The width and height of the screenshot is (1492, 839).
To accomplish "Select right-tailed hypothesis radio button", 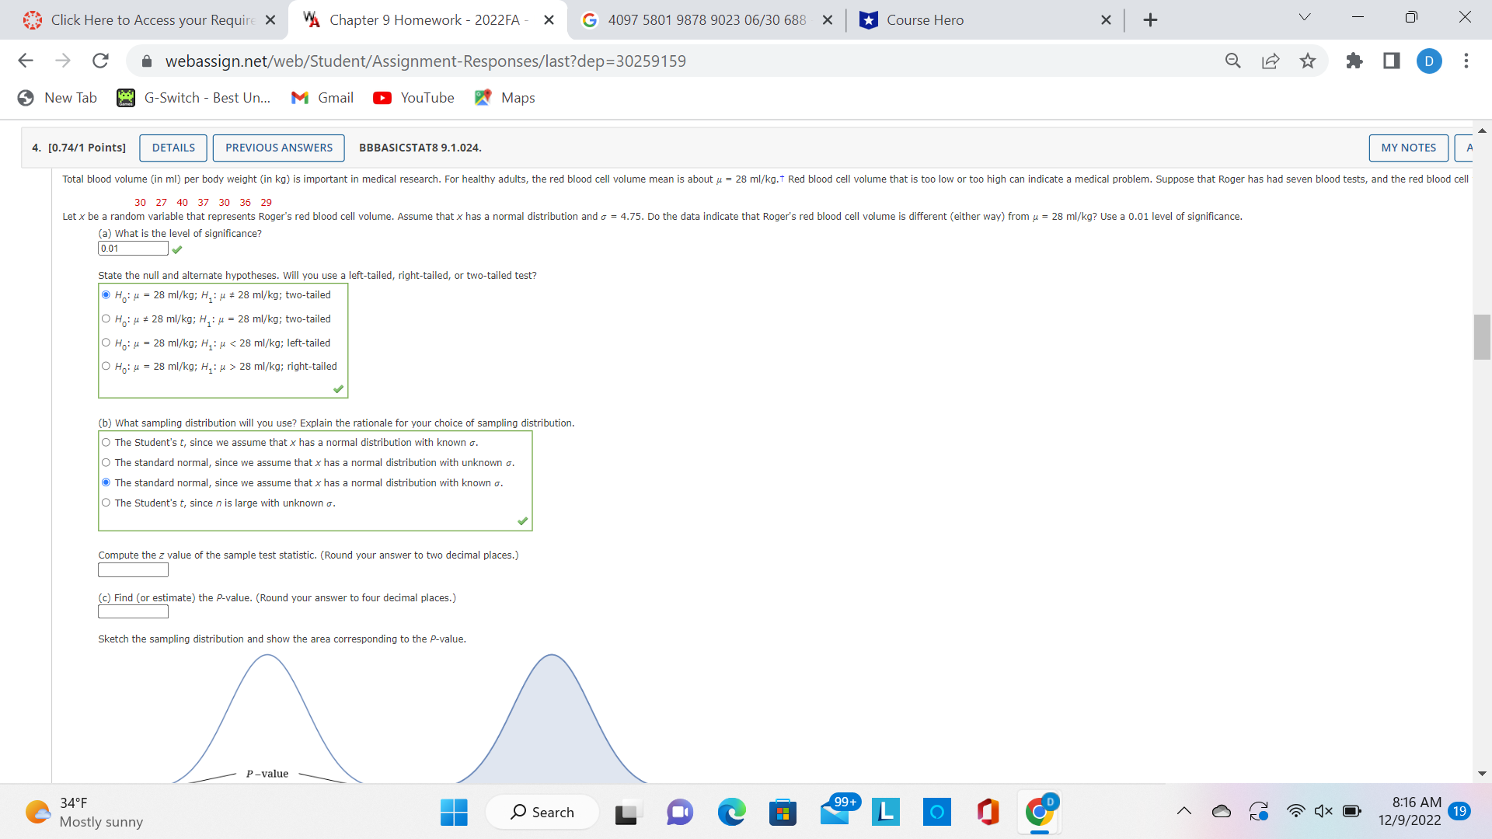I will click(x=106, y=366).
